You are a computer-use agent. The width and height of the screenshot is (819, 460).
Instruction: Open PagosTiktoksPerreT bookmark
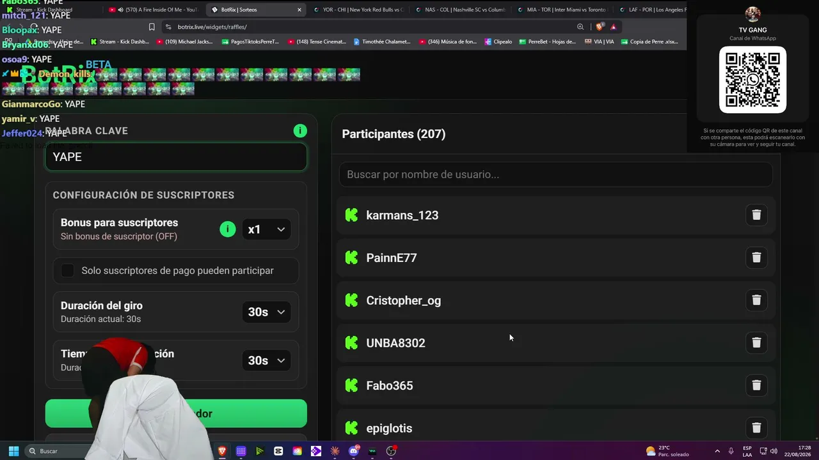(x=250, y=42)
